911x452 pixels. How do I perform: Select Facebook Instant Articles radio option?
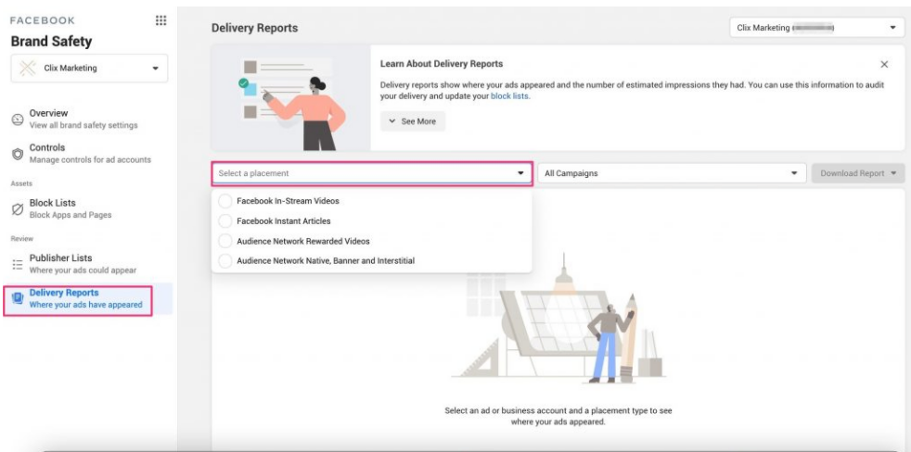pos(225,221)
